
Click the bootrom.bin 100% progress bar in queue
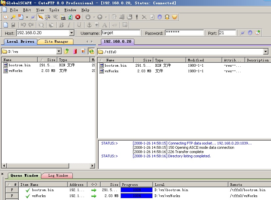click(137, 190)
